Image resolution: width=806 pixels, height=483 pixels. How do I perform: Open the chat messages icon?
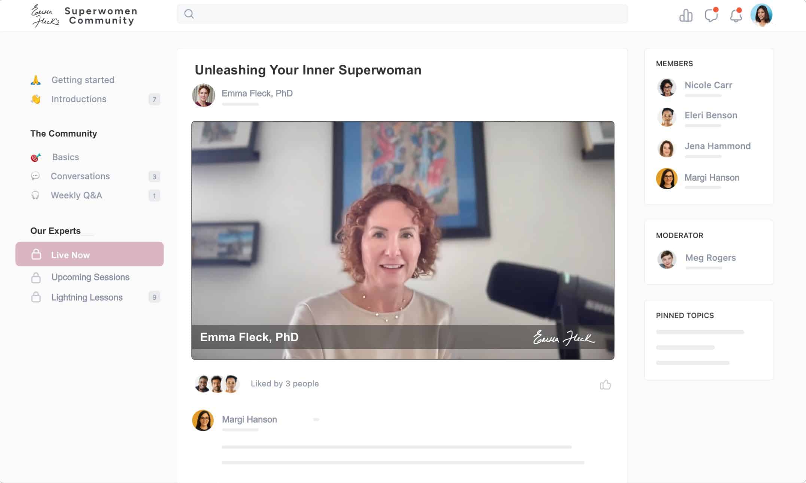click(711, 16)
